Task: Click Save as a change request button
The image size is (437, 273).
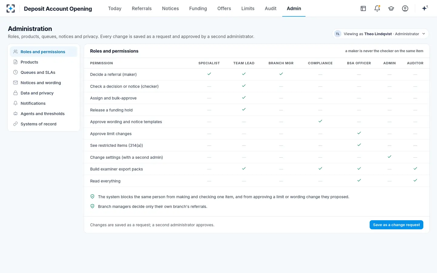Action: [x=396, y=225]
